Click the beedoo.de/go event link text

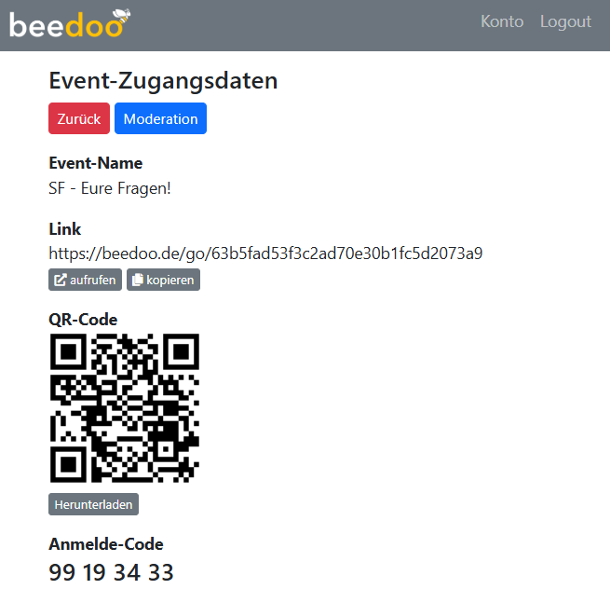[265, 253]
